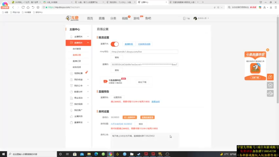Copy the rtmp address with 复制 button

[x=117, y=58]
